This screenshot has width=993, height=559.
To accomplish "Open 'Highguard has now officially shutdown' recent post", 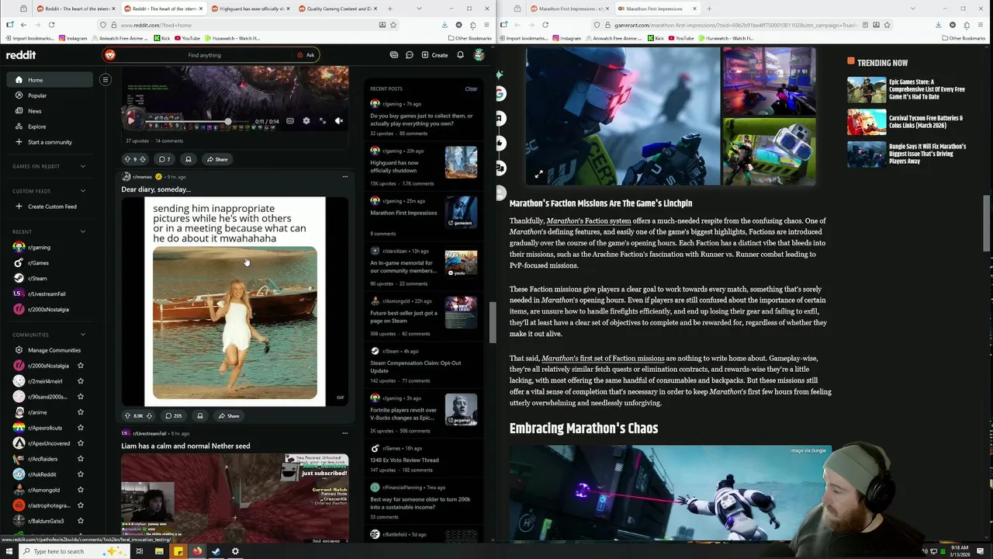I will (x=394, y=166).
